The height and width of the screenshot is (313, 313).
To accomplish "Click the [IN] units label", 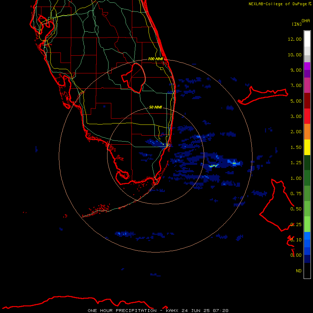I will [x=297, y=24].
